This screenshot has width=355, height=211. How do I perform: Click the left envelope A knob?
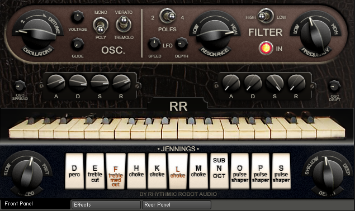coord(56,83)
